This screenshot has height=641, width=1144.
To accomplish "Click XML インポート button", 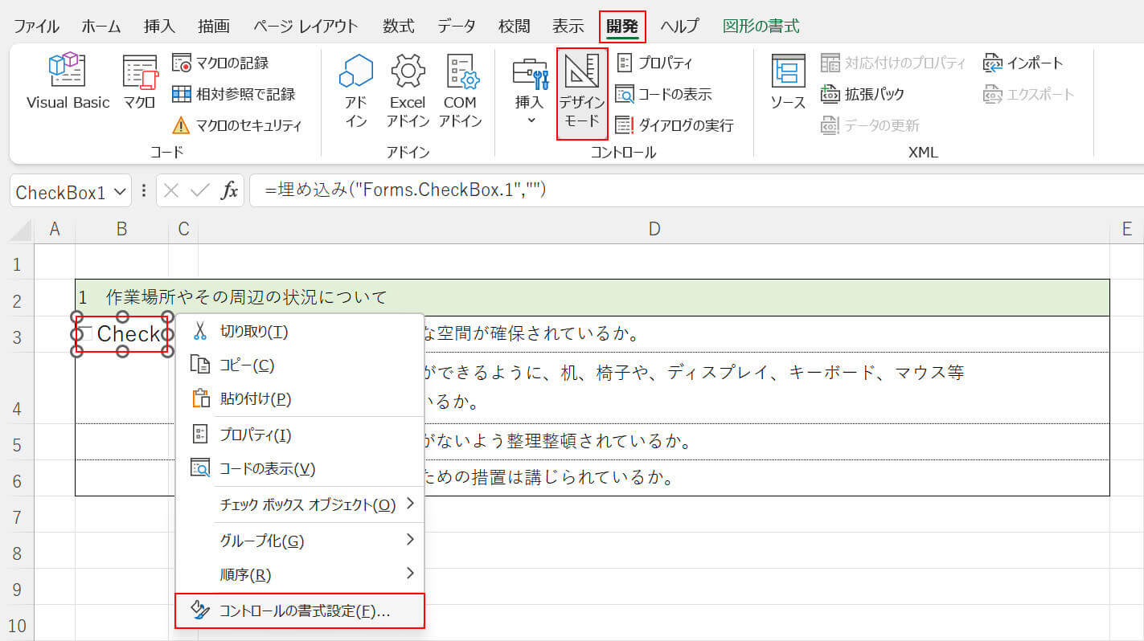I will 1023,63.
